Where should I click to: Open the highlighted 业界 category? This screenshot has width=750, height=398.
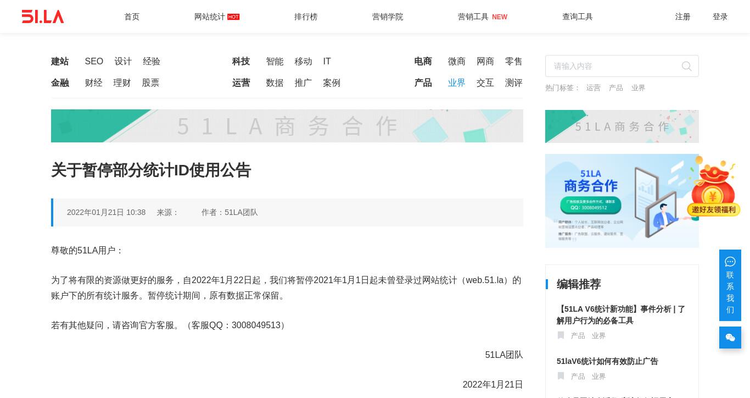(457, 83)
